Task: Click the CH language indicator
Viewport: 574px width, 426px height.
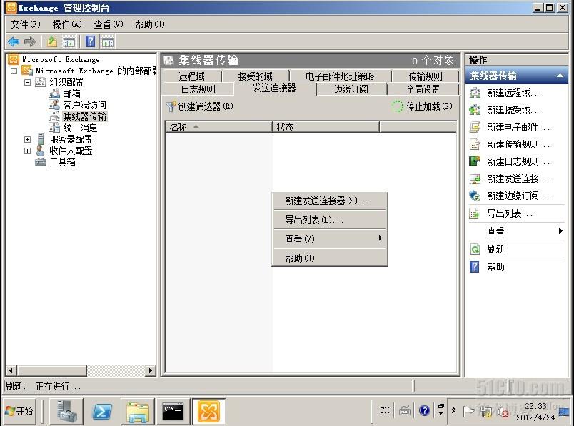Action: pyautogui.click(x=385, y=410)
